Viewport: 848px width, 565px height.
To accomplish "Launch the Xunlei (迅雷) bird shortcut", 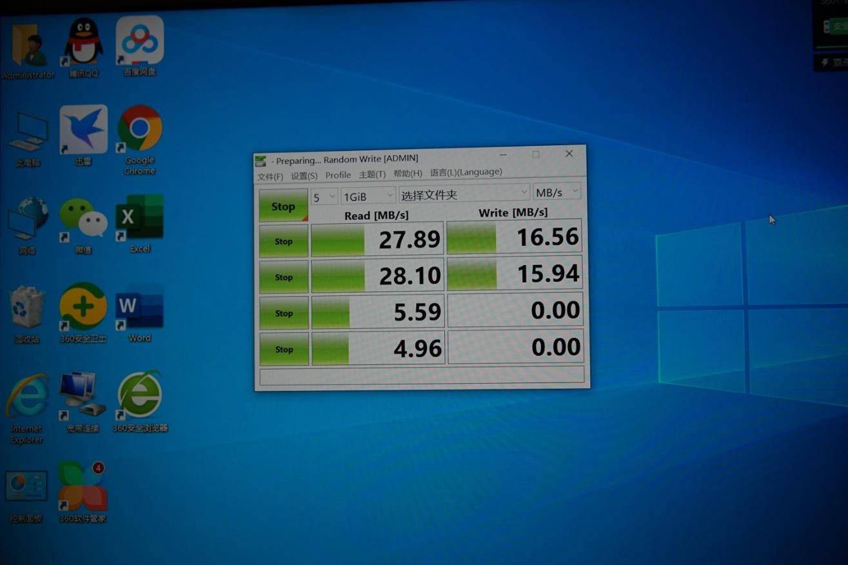I will point(84,135).
